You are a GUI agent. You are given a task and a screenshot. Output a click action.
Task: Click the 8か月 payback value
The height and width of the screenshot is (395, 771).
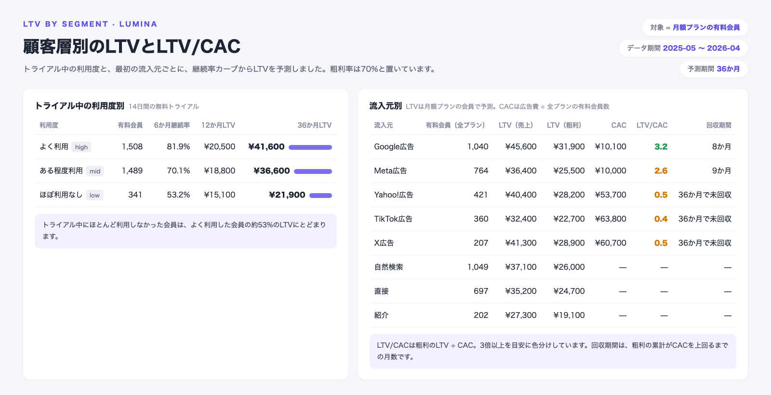[x=722, y=146]
